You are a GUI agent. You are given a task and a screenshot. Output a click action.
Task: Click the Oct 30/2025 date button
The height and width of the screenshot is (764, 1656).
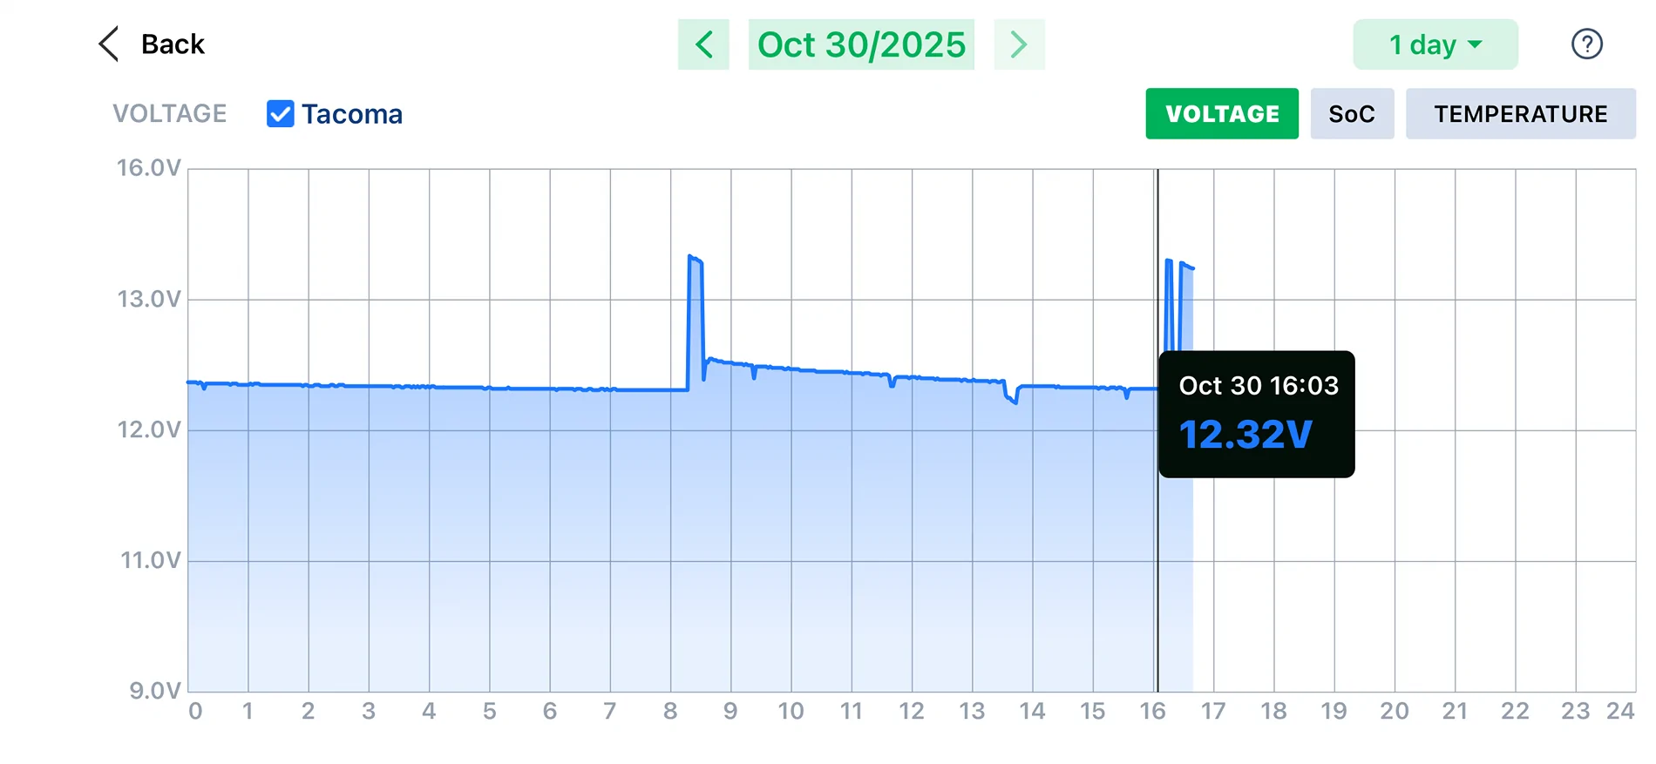pyautogui.click(x=861, y=44)
